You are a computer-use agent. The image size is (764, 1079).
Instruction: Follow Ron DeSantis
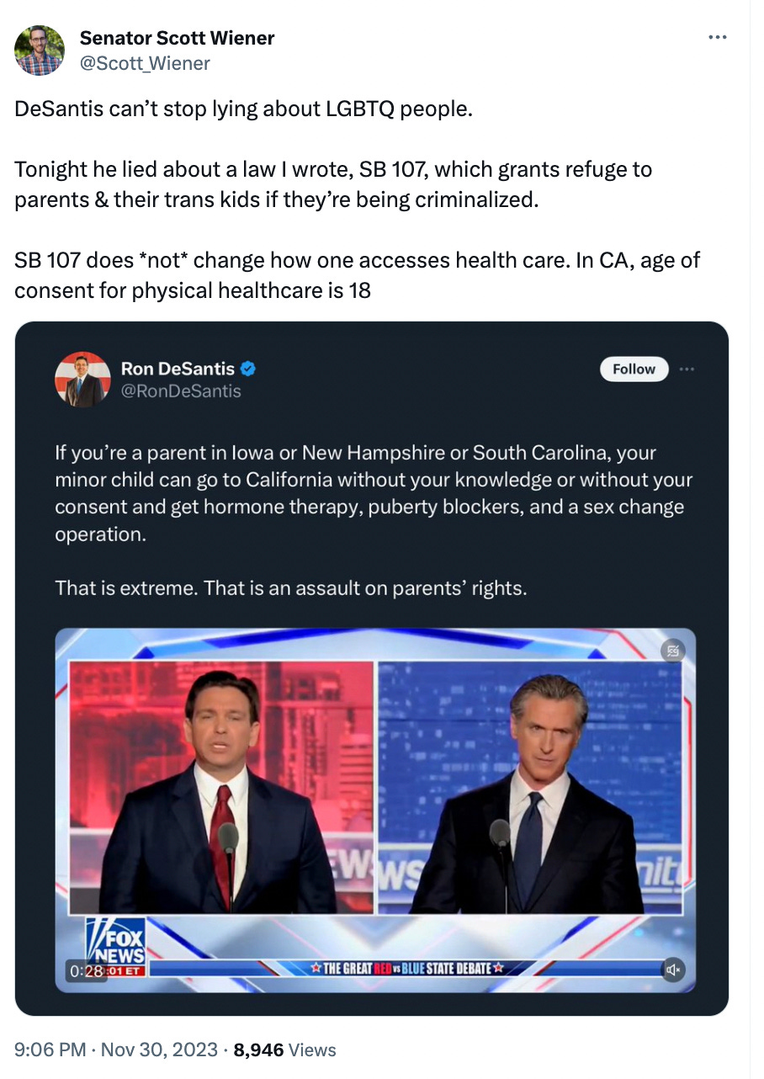point(634,369)
